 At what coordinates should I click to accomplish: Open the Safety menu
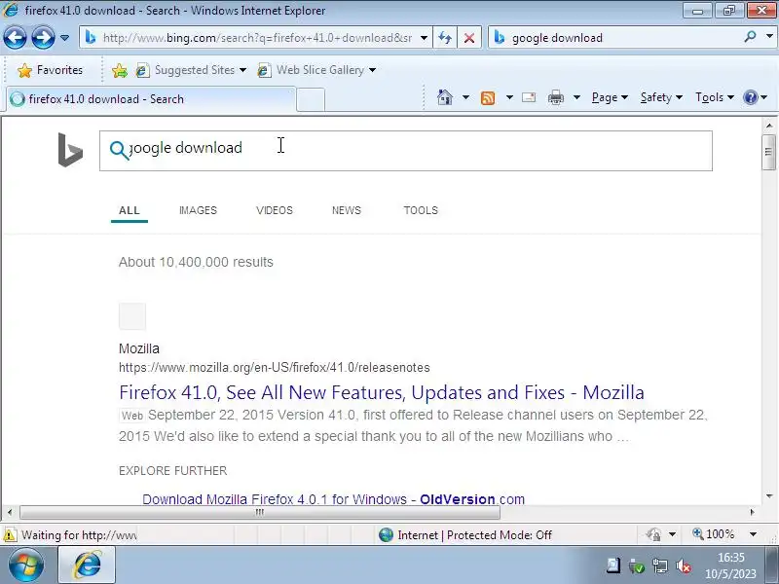click(661, 97)
